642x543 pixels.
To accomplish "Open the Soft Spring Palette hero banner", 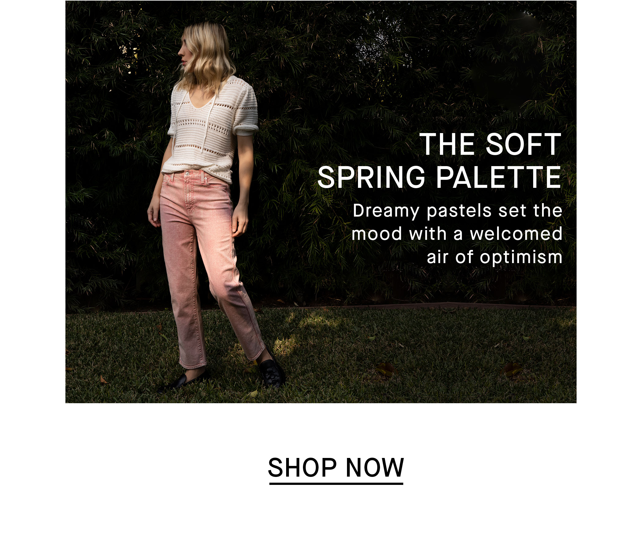I will pos(321,202).
